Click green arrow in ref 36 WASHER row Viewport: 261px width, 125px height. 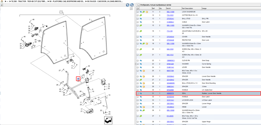[144, 110]
